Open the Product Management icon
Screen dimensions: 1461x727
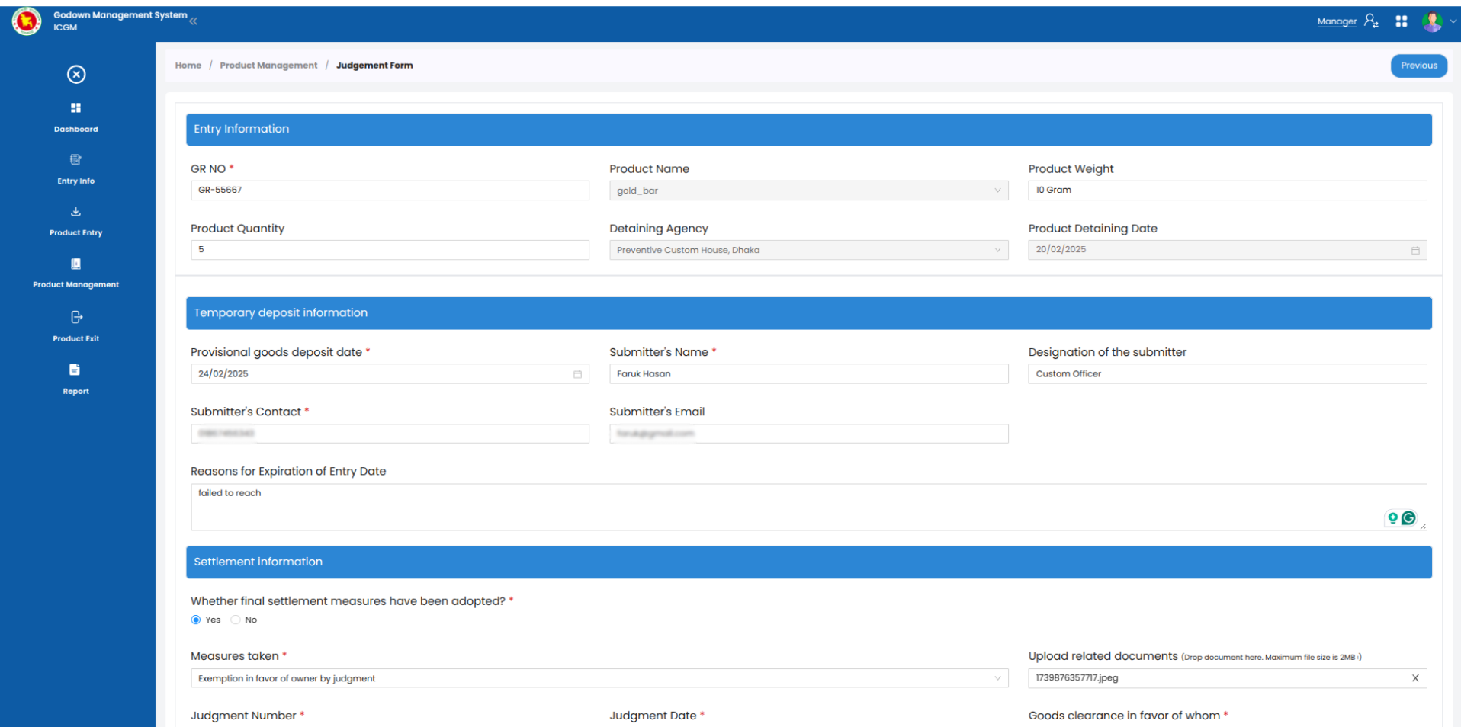point(75,264)
